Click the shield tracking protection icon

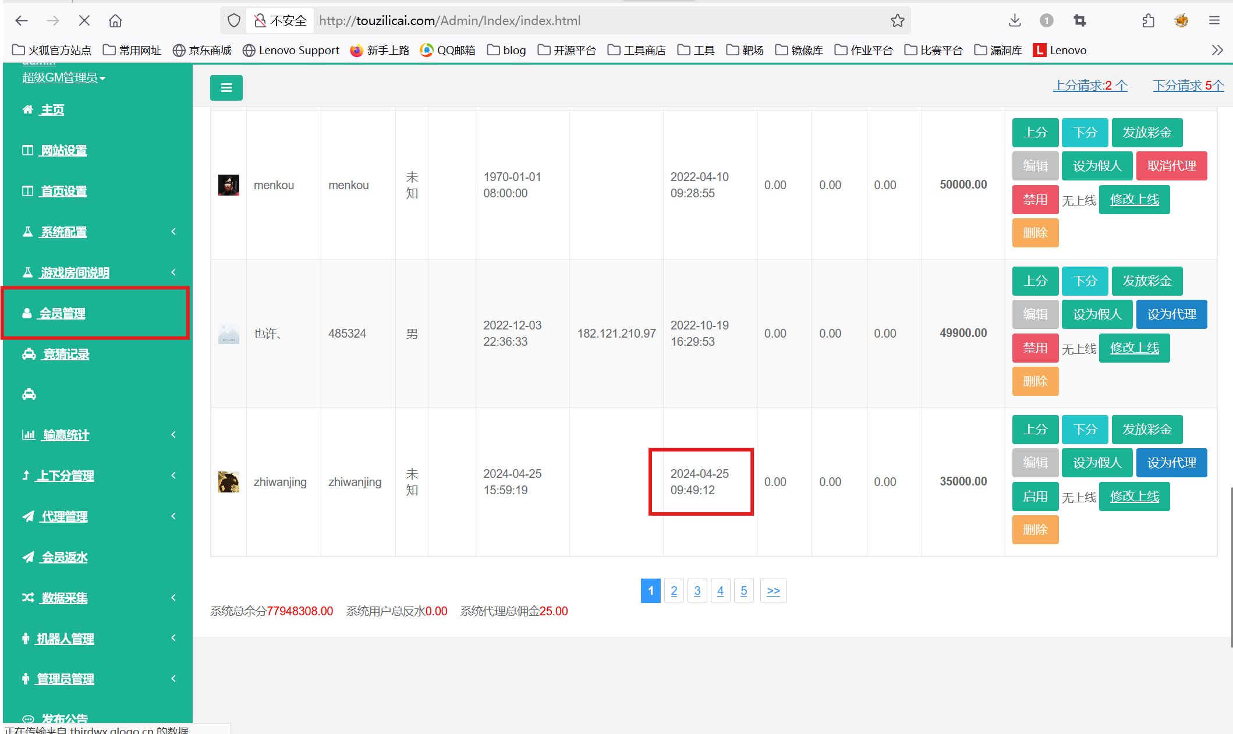tap(233, 21)
